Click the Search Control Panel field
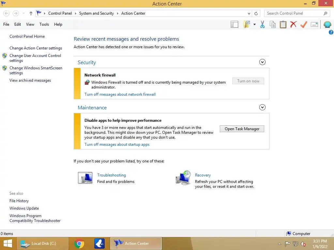 297,13
